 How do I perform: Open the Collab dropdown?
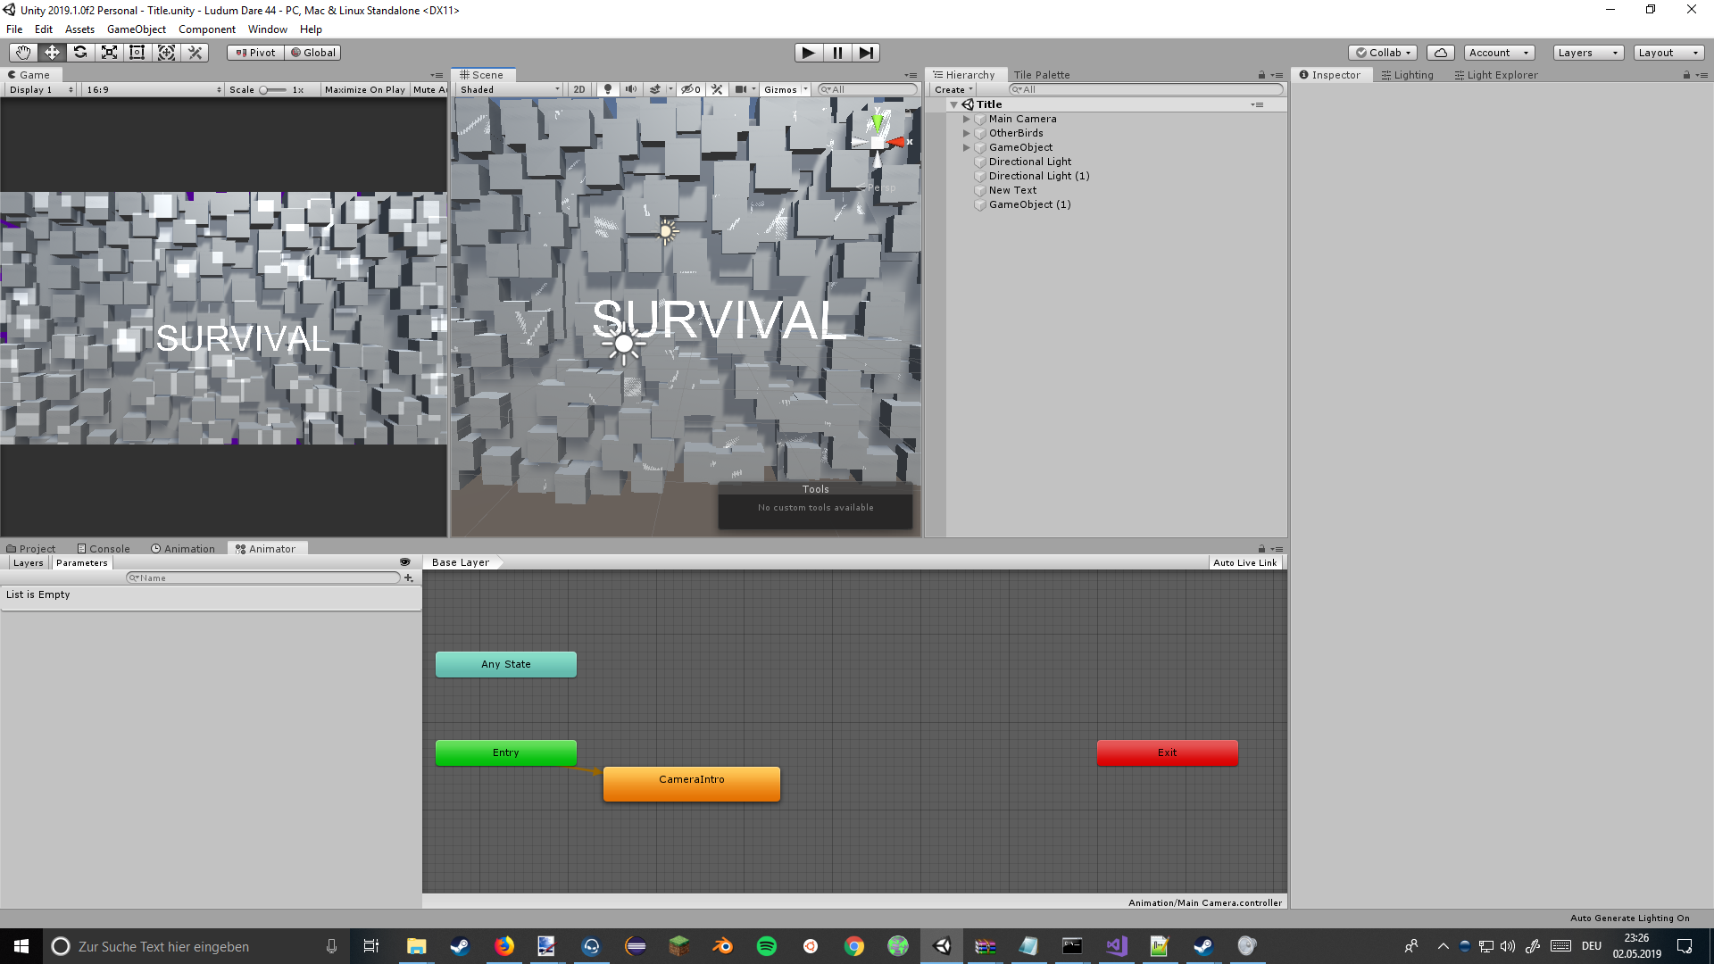coord(1383,53)
